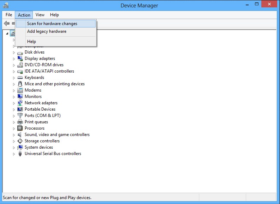The width and height of the screenshot is (280, 204).
Task: Minimize the Device Manager window
Action: 247,4
